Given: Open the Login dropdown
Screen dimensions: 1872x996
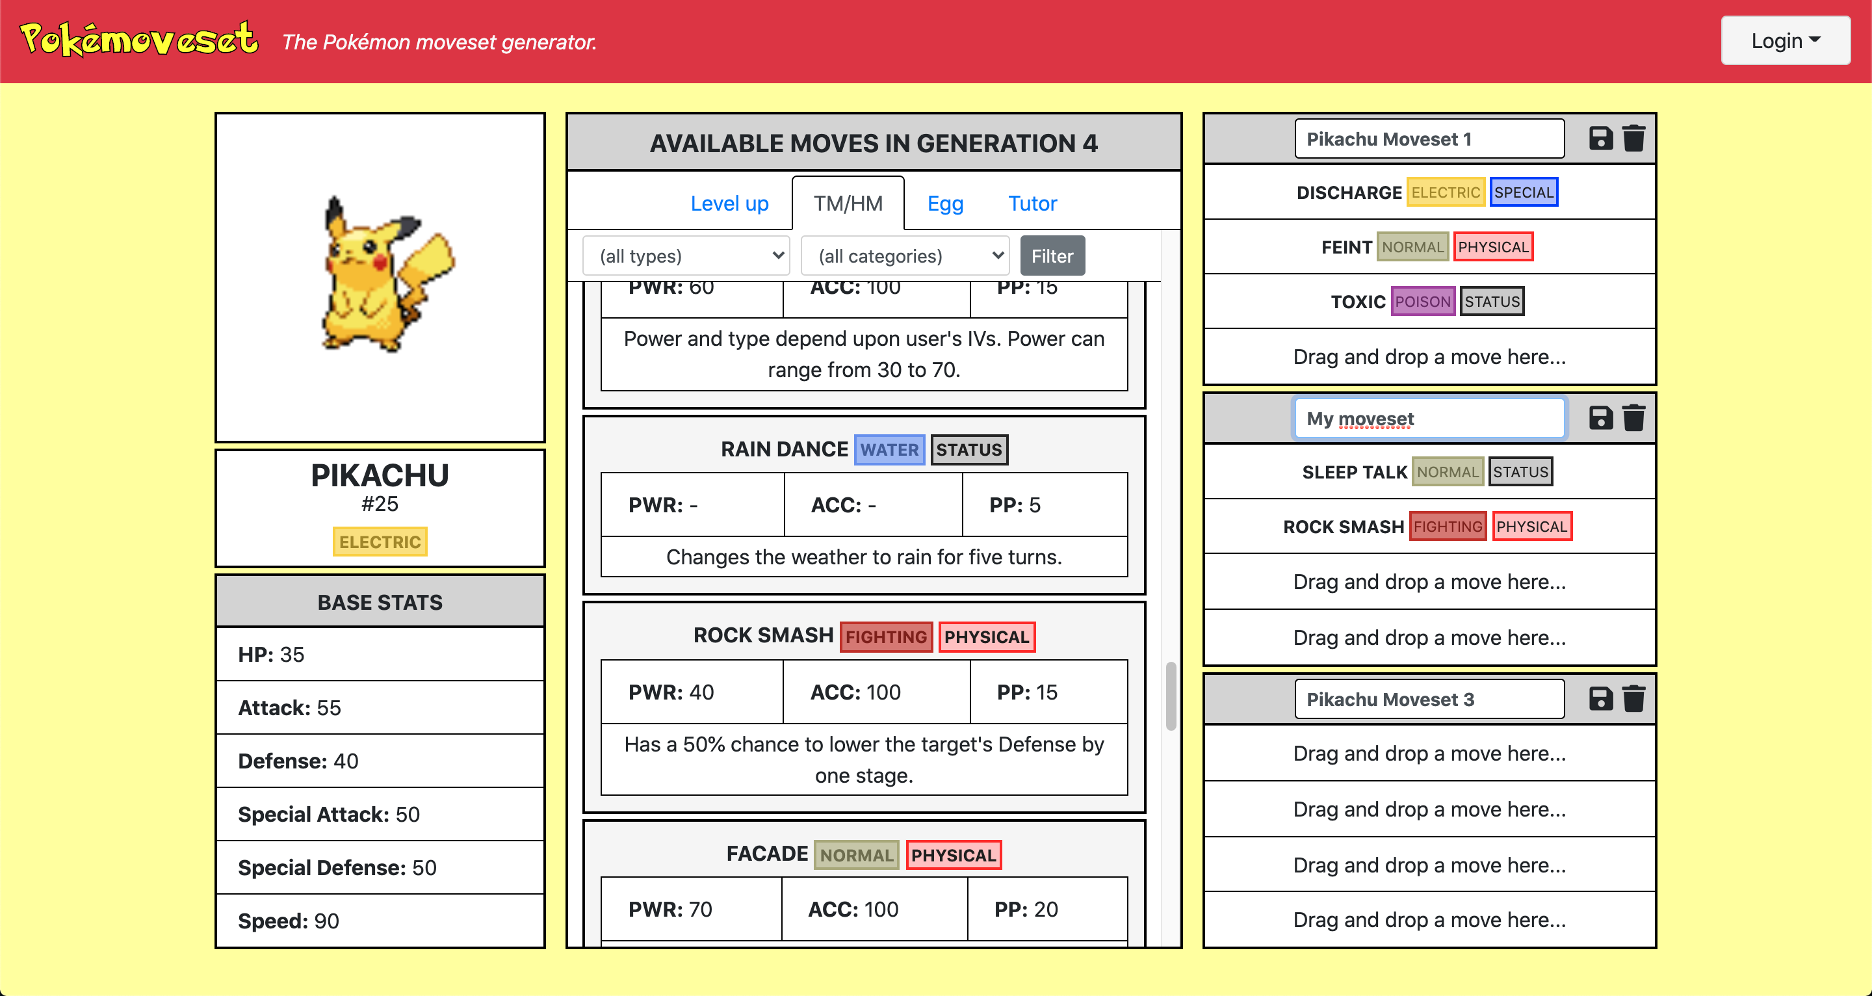Looking at the screenshot, I should click(x=1785, y=41).
